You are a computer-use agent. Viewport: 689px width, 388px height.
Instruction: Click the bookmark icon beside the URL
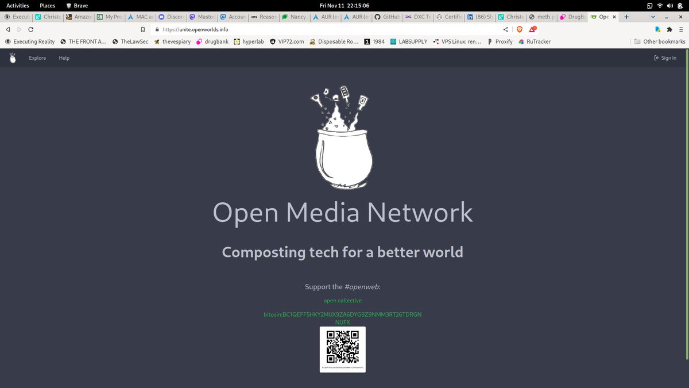click(143, 29)
